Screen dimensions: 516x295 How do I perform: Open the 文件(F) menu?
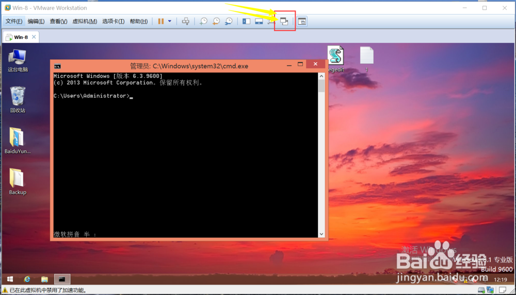tap(14, 21)
